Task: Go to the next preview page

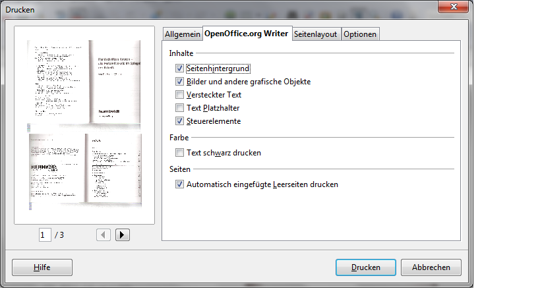Action: [x=123, y=234]
